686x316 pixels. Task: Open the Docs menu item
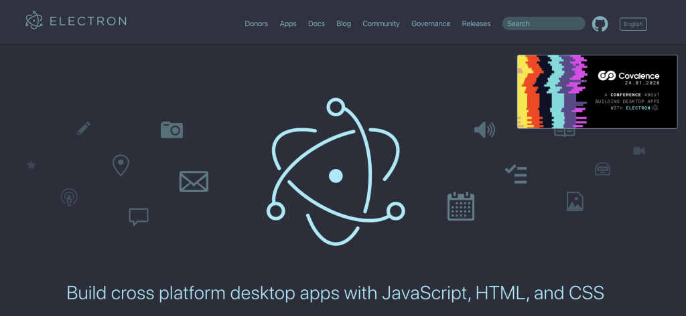(x=316, y=24)
